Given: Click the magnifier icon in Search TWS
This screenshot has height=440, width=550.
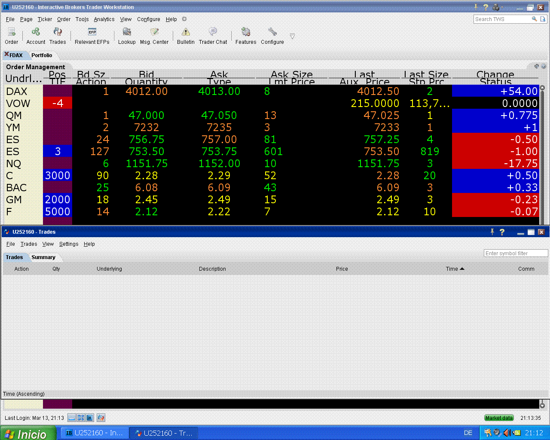Looking at the screenshot, I should pyautogui.click(x=534, y=19).
